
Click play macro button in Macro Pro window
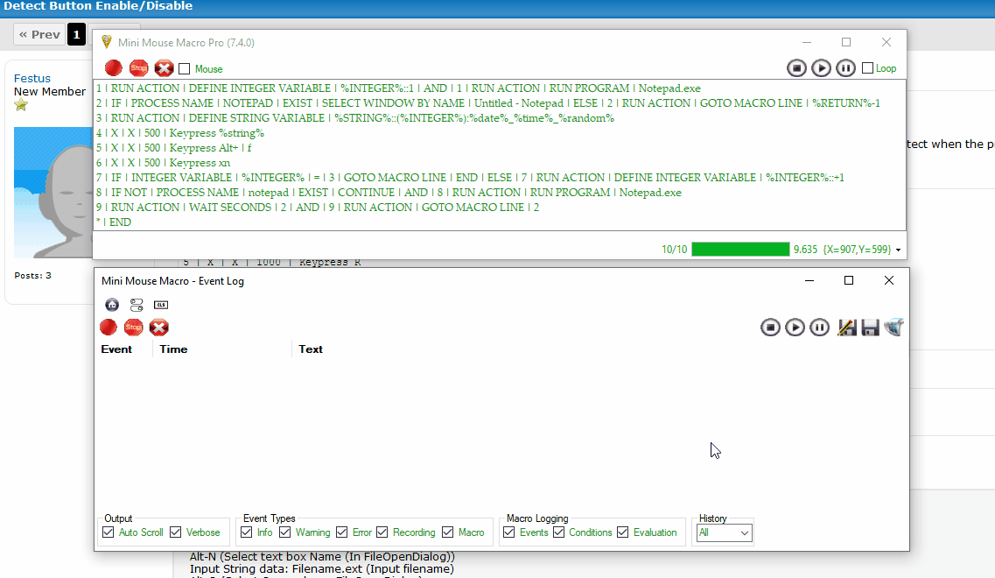(821, 68)
